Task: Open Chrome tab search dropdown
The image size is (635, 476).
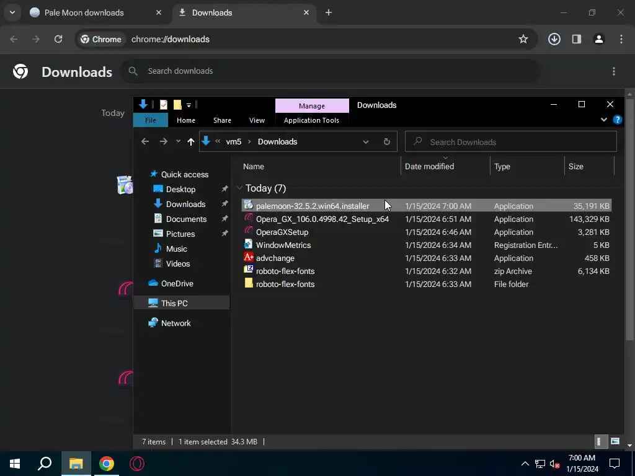Action: [x=12, y=12]
